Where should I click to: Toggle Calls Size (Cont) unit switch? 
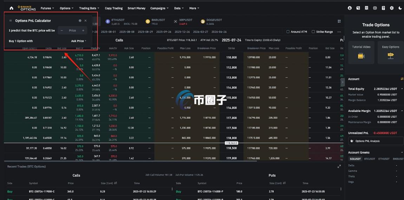pyautogui.click(x=116, y=183)
